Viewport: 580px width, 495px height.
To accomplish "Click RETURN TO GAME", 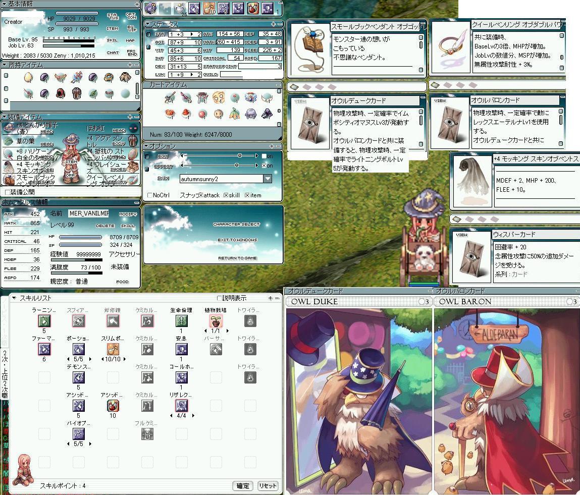I will click(x=237, y=258).
